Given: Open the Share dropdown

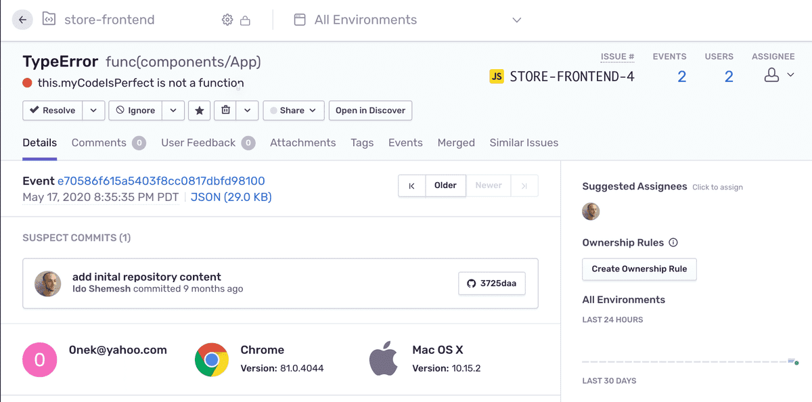Looking at the screenshot, I should (x=294, y=110).
